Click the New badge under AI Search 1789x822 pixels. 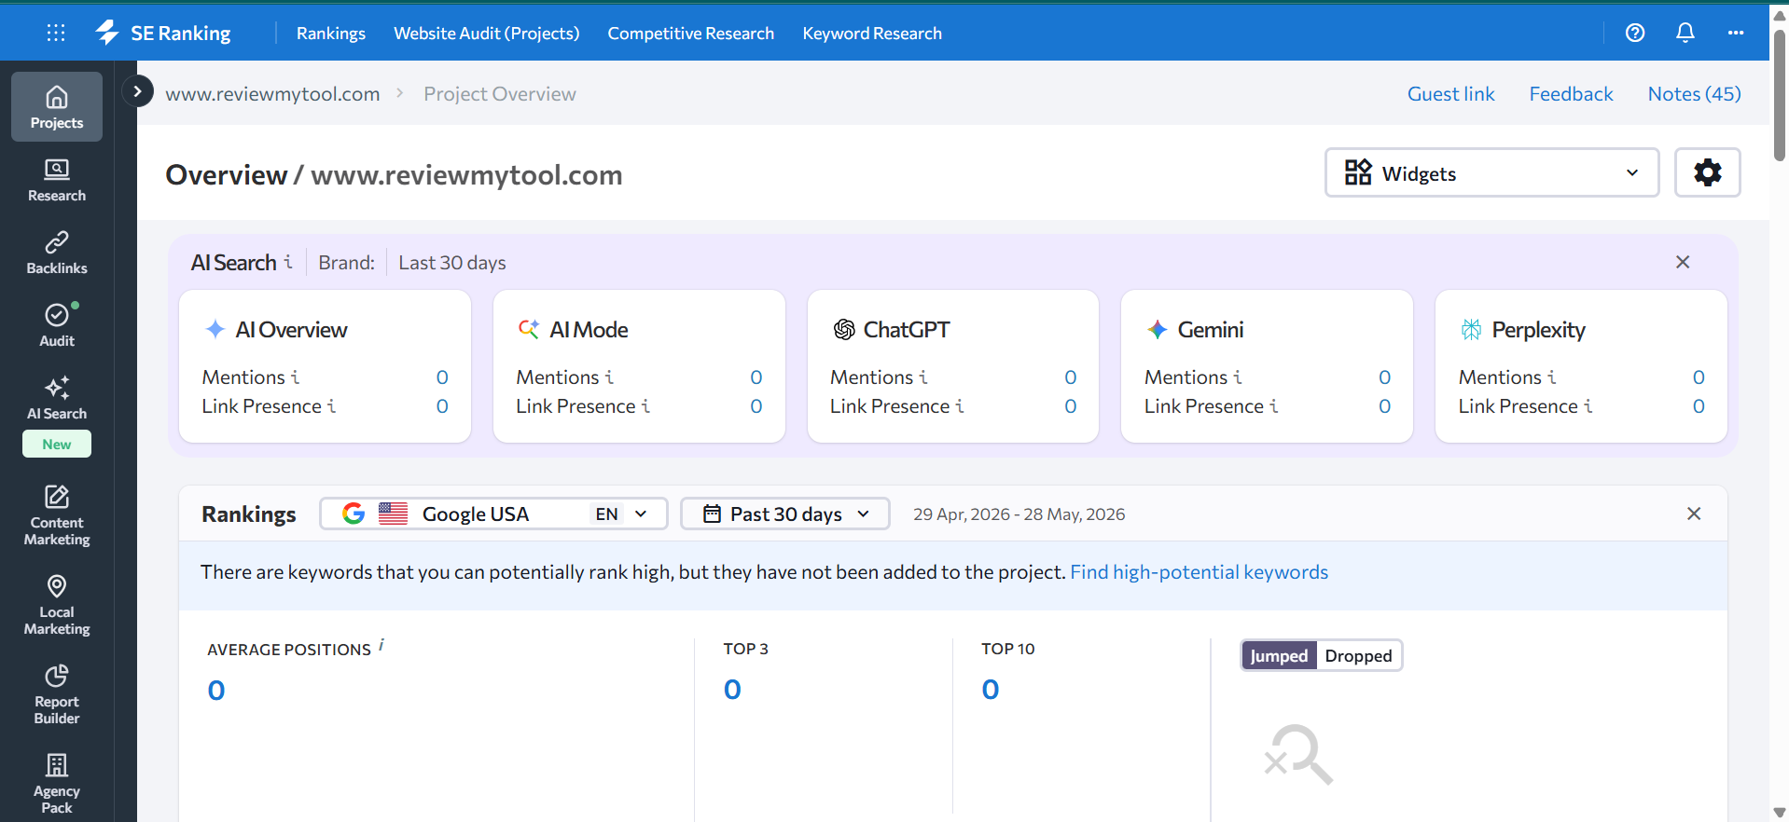point(57,444)
